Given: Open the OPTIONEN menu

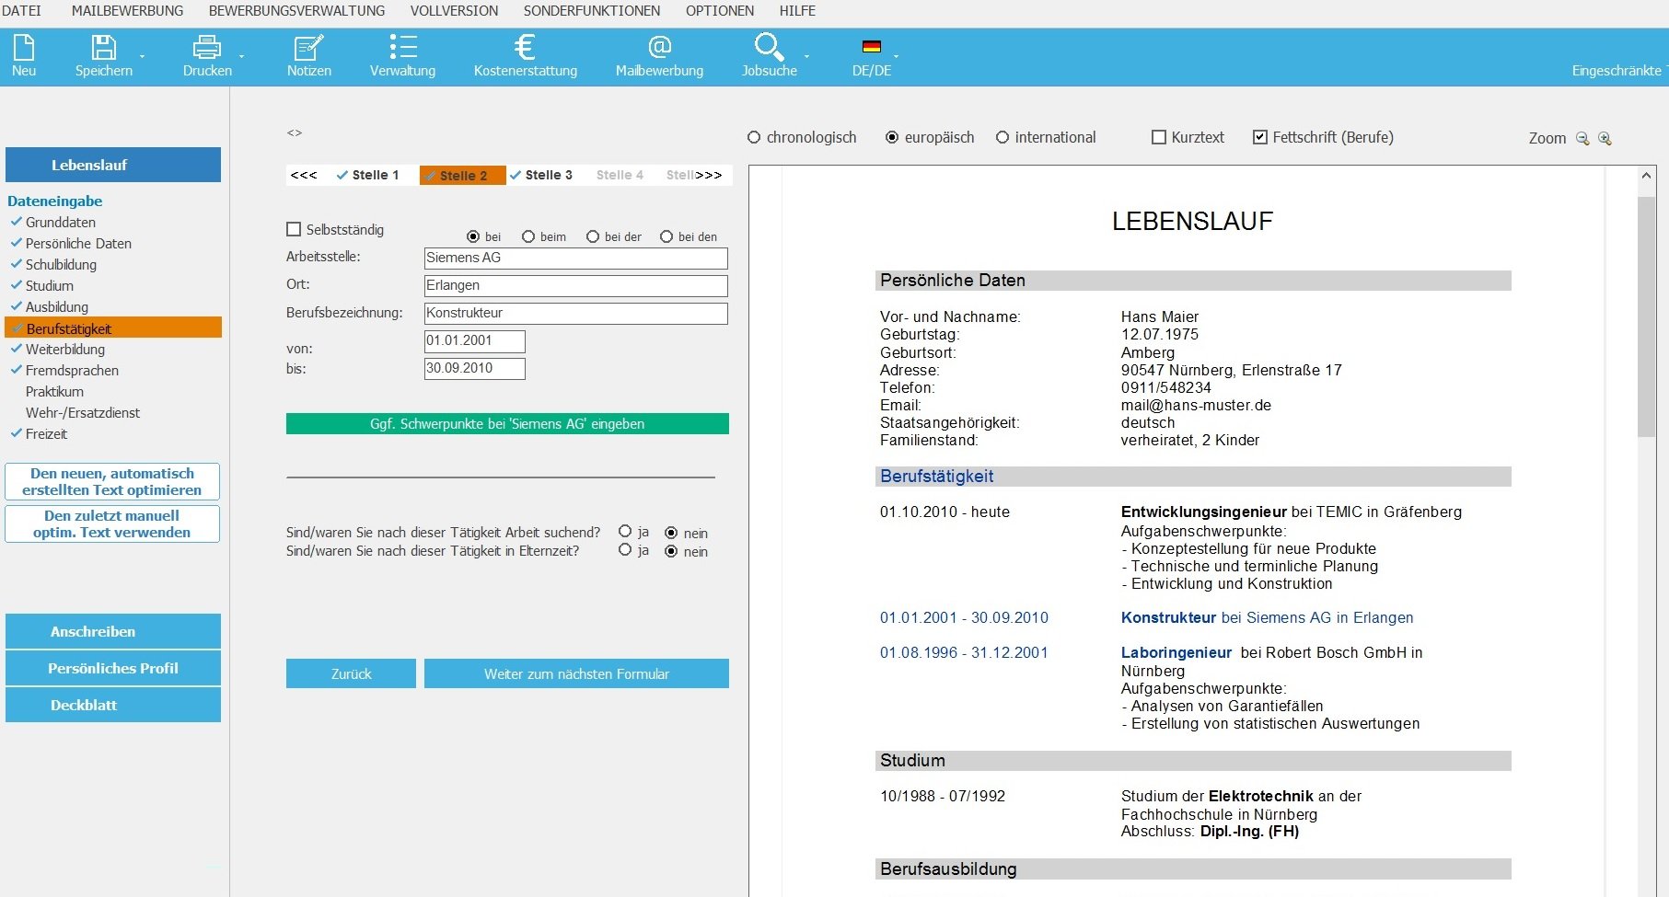Looking at the screenshot, I should point(720,11).
